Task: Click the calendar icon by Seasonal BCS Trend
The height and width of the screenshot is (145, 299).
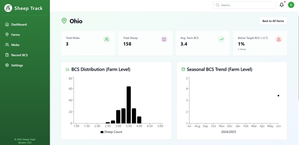Action: click(183, 69)
